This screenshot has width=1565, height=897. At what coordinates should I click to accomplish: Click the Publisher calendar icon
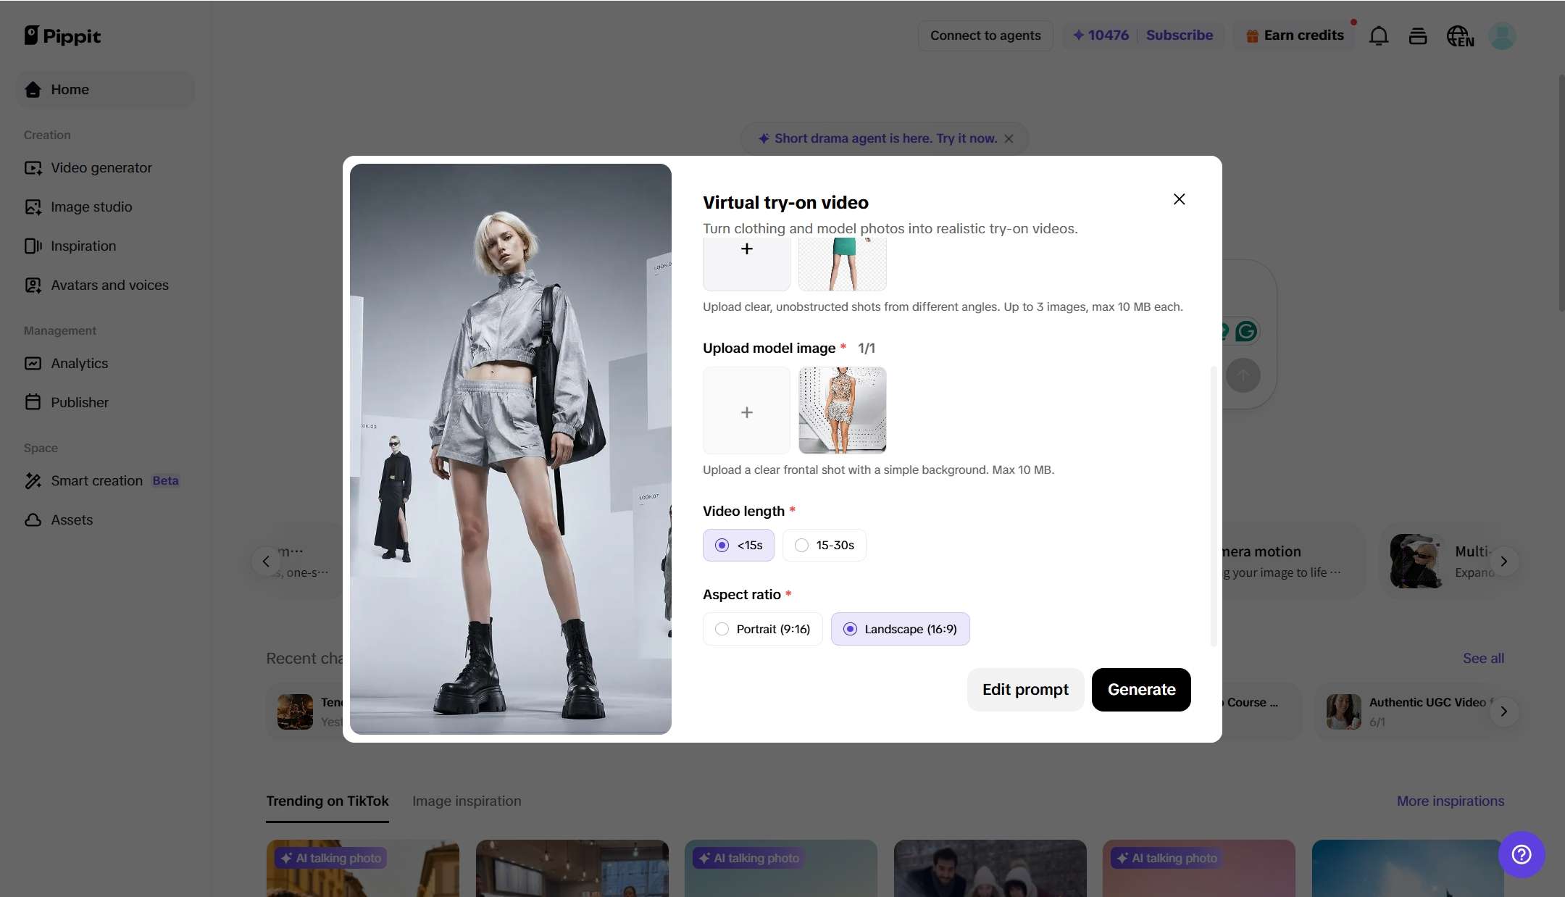[x=33, y=402]
